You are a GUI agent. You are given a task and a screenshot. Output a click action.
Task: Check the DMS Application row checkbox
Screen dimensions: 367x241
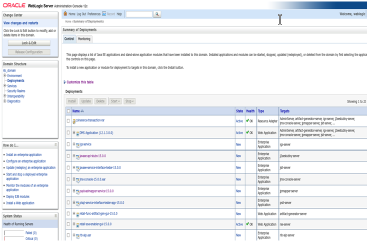[x=68, y=132]
